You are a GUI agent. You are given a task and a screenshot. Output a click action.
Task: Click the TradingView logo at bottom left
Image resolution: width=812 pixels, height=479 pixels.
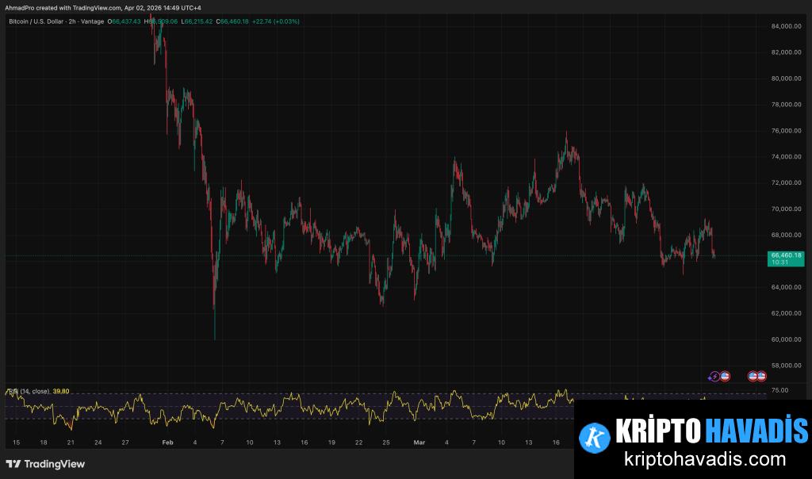[45, 464]
